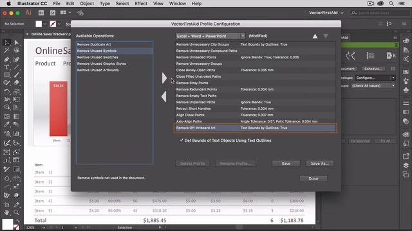The width and height of the screenshot is (412, 231).
Task: Open the VectorFirstAid workspace switcher
Action: pos(326,13)
